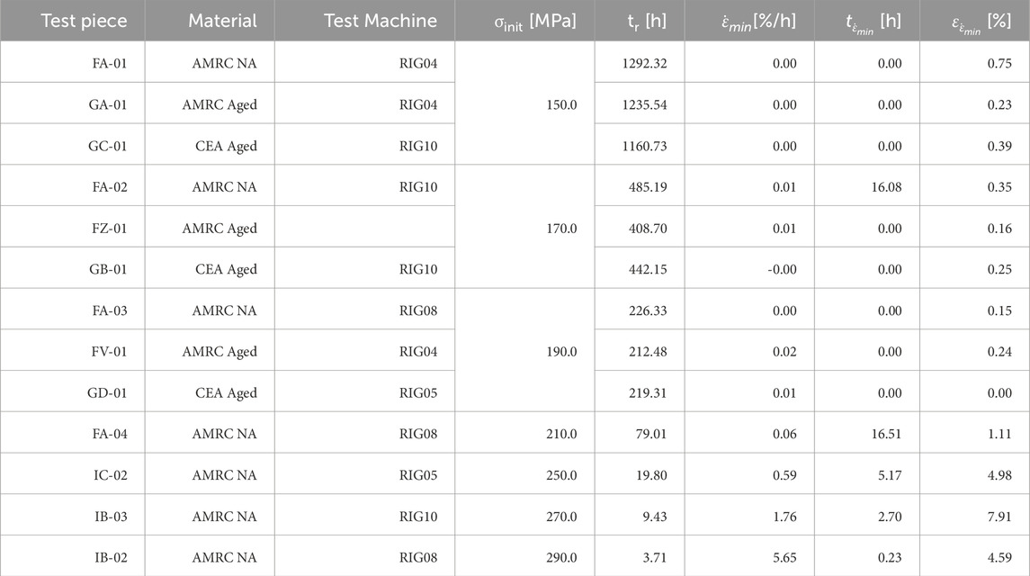
Task: Click the "Material" column header
Action: tap(222, 21)
